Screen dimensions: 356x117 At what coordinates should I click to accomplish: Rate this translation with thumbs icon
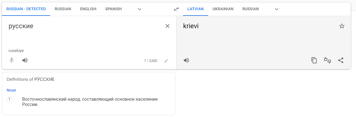coord(327,60)
